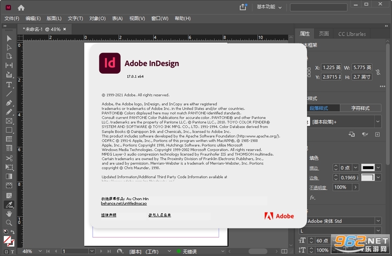Select the Zoom magnifier tool
The image size is (392, 256).
[x=9, y=223]
